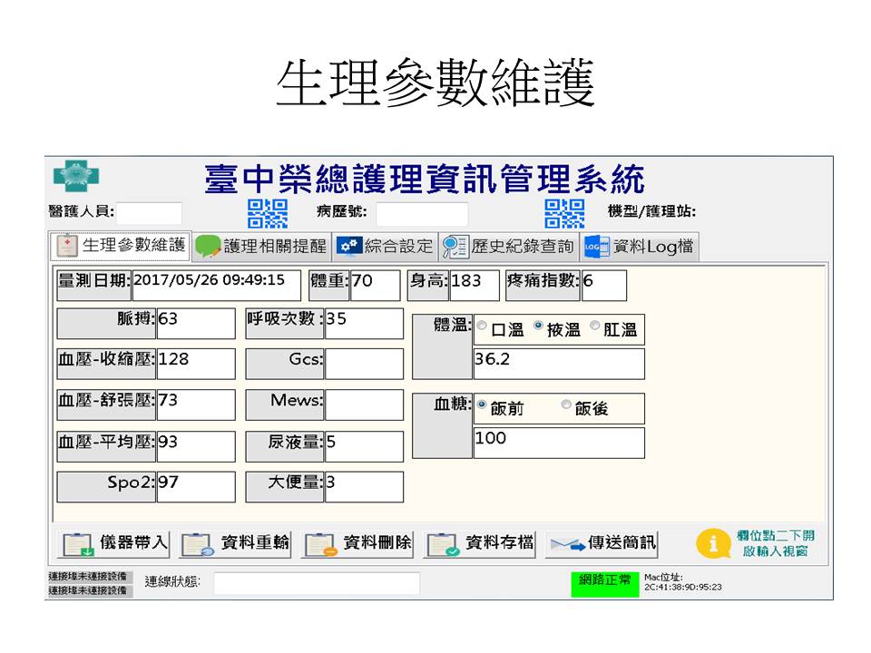This screenshot has width=871, height=653.
Task: Click the 儀器帶入 button
Action: tap(113, 543)
